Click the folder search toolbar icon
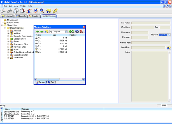This screenshot has width=172, height=124. [48, 11]
